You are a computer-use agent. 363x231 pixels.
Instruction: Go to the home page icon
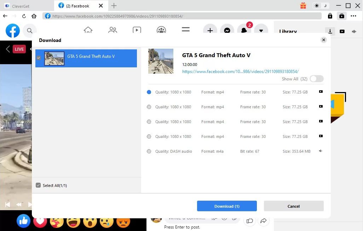pyautogui.click(x=34, y=16)
